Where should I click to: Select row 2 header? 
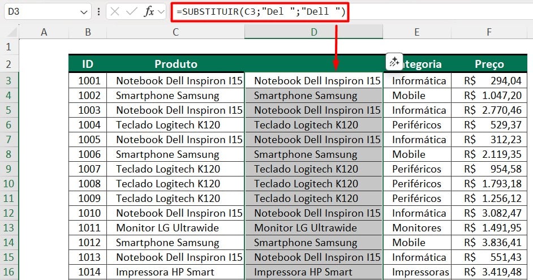pos(9,64)
